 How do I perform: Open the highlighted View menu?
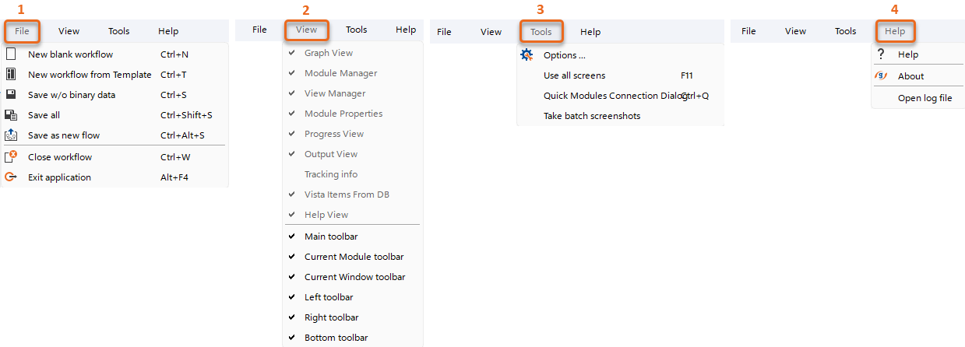coord(306,30)
